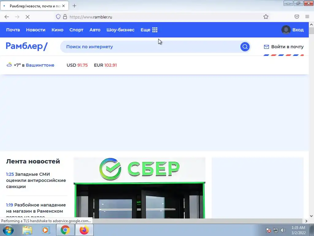Click the browser Back arrow

point(7,17)
